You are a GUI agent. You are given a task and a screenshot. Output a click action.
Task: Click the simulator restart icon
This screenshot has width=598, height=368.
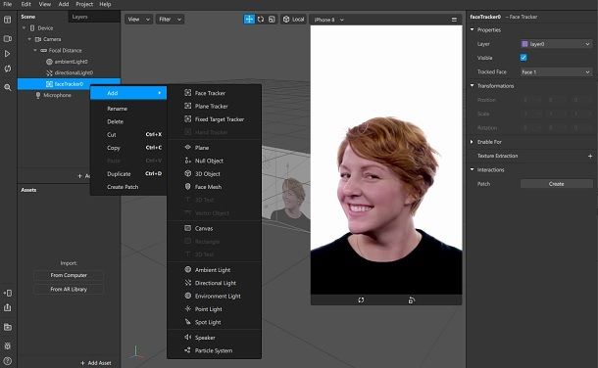pos(361,299)
